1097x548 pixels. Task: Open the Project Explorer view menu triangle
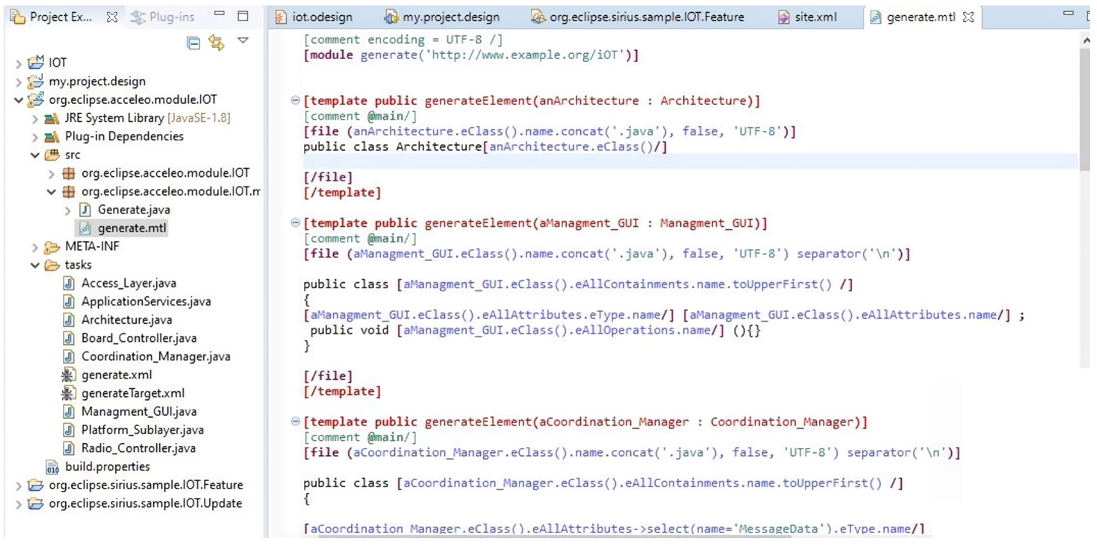[243, 40]
